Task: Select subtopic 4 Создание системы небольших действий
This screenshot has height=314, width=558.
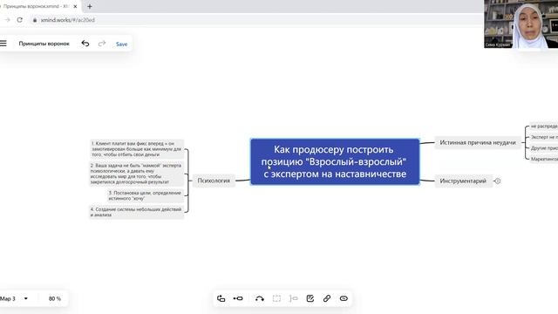Action: click(136, 212)
